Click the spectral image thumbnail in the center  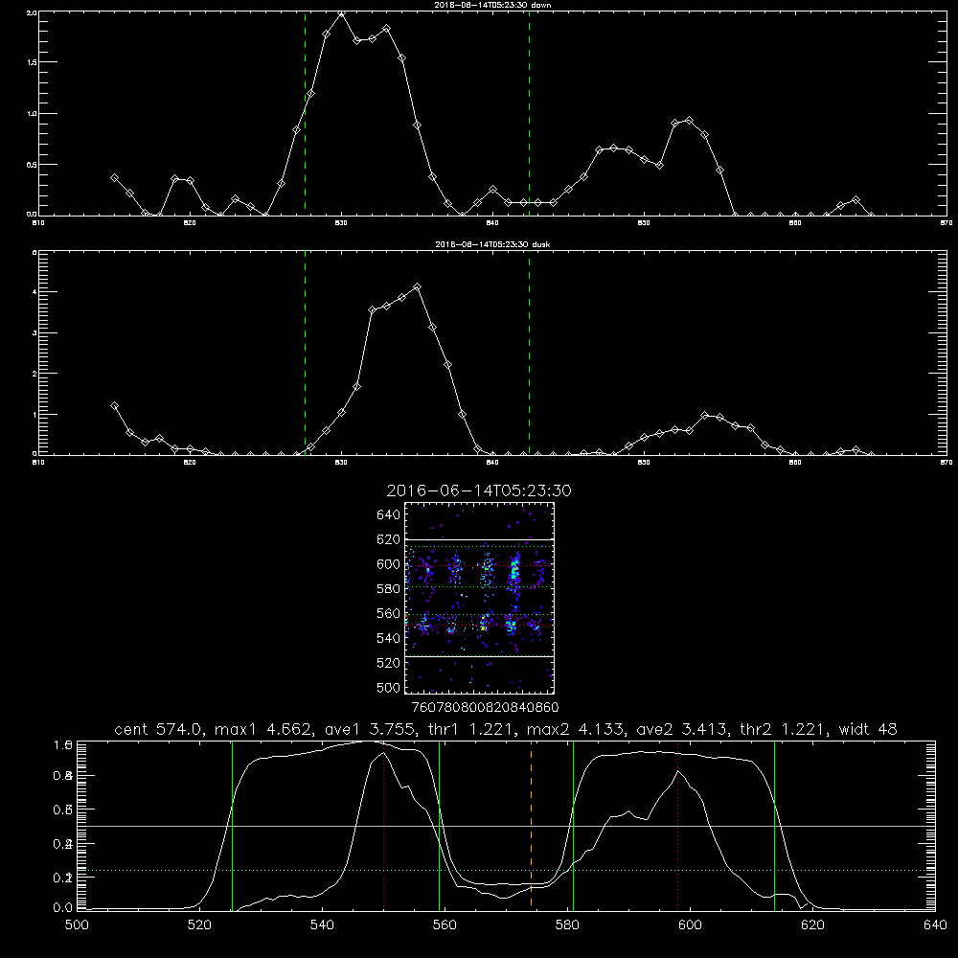click(x=479, y=598)
